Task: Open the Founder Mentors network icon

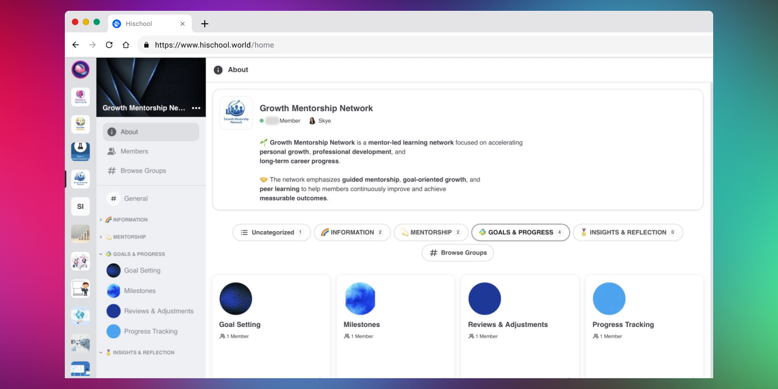Action: coord(81,124)
